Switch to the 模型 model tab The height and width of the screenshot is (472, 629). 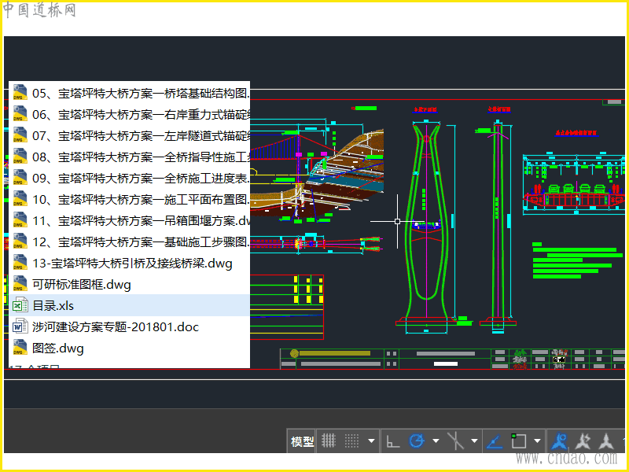click(x=303, y=442)
